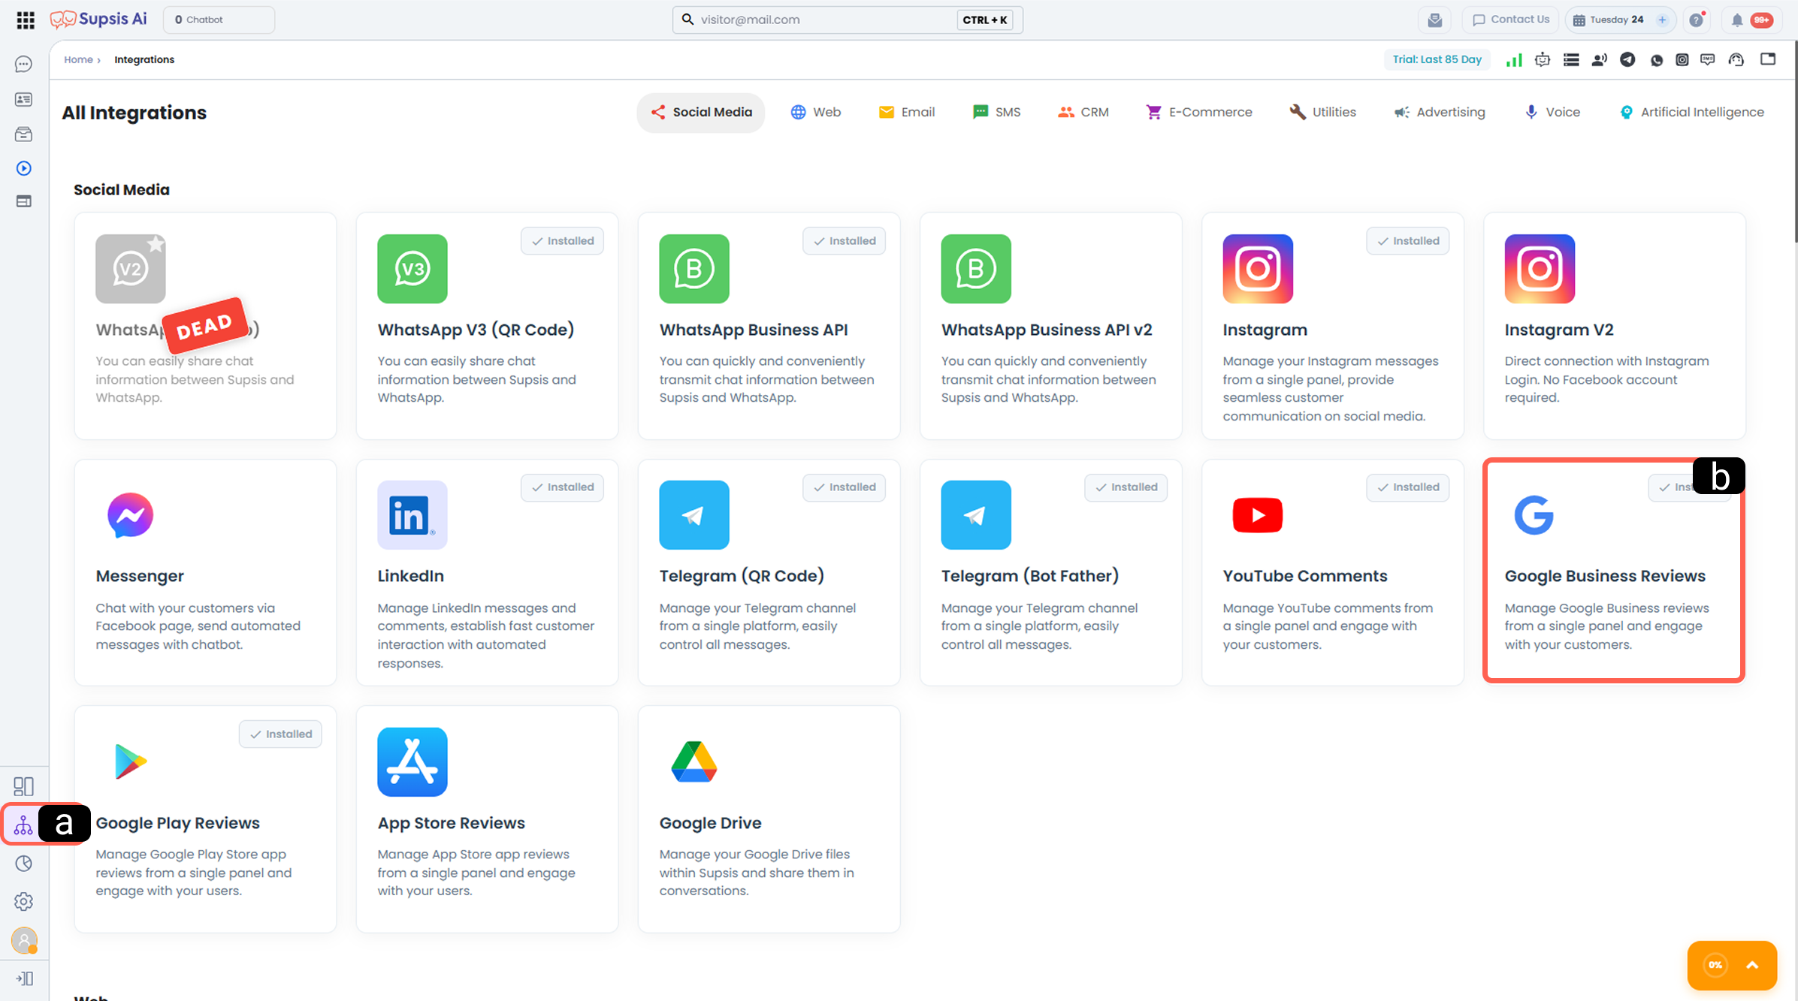Open the notifications bell

coord(1737,20)
